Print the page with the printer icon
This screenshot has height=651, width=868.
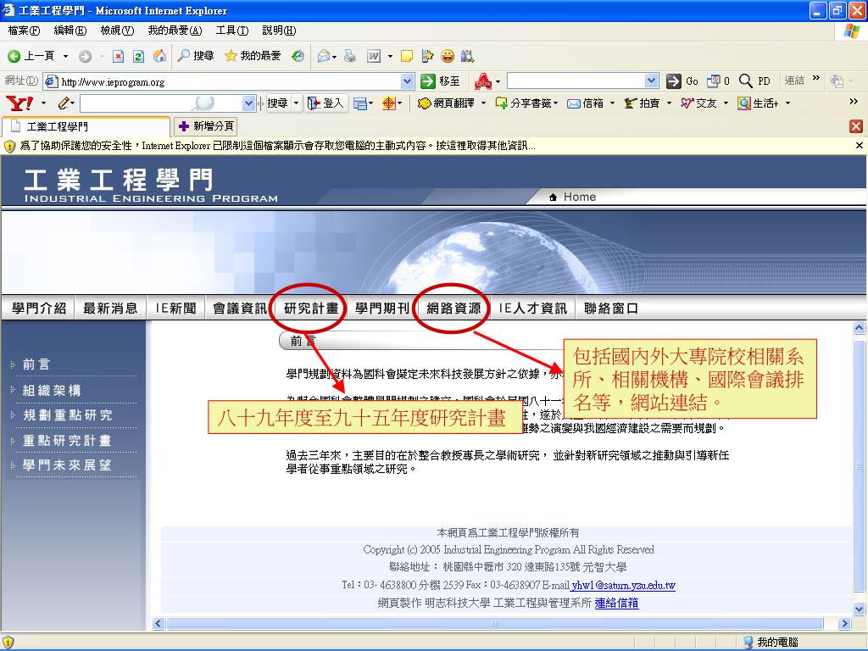[x=350, y=56]
